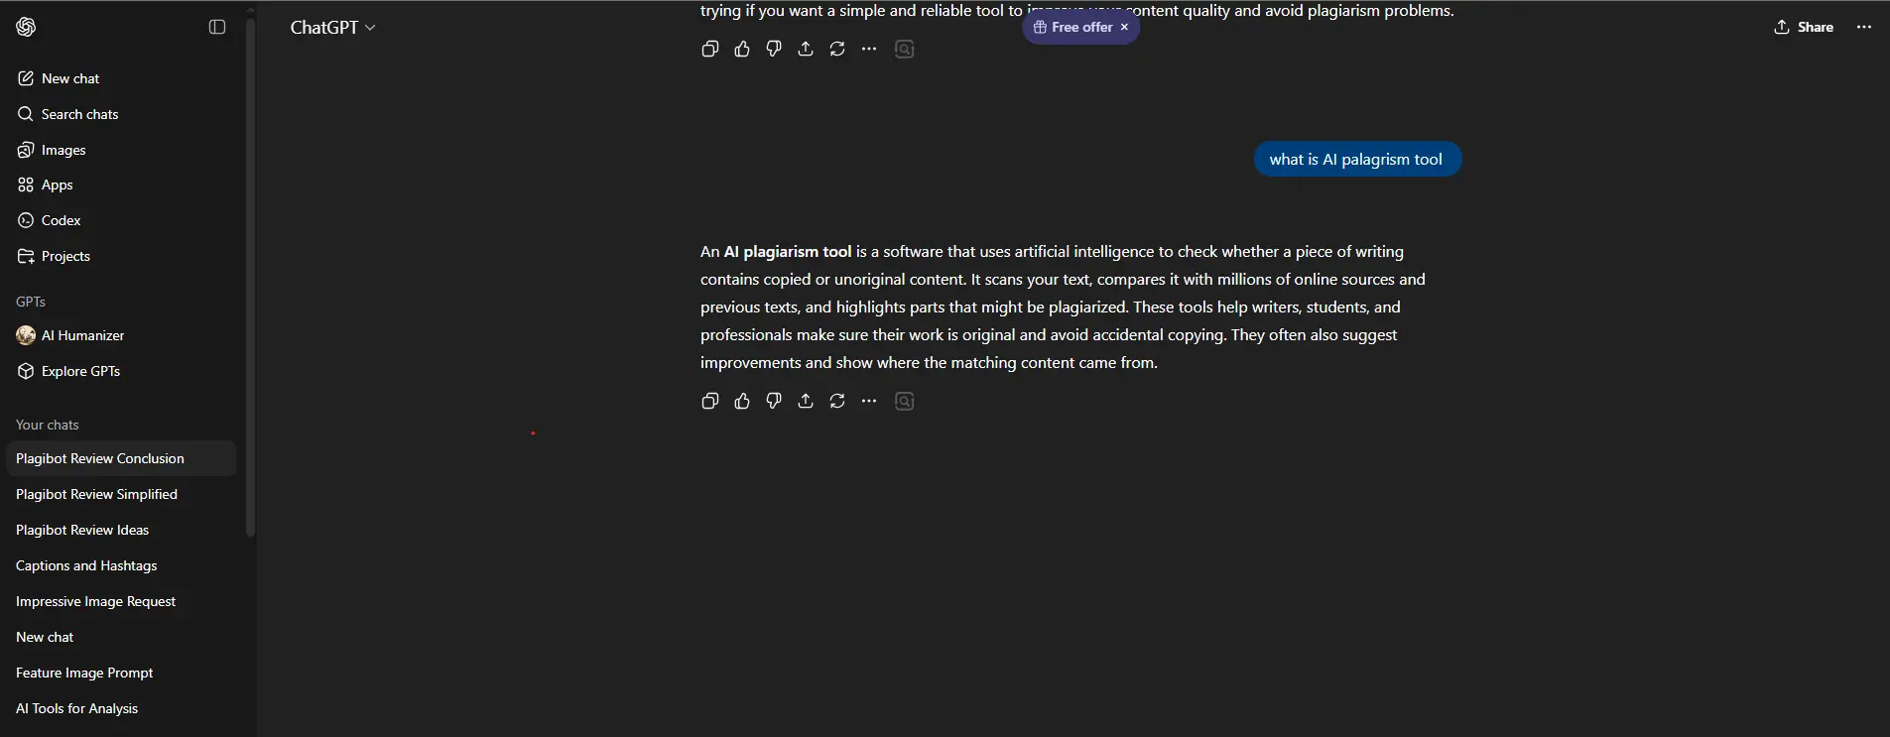Open Plagibot Review Simplified chat
The height and width of the screenshot is (737, 1890).
pos(119,494)
